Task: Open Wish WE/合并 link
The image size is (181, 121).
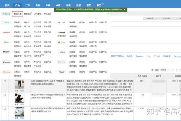Action: (37, 27)
